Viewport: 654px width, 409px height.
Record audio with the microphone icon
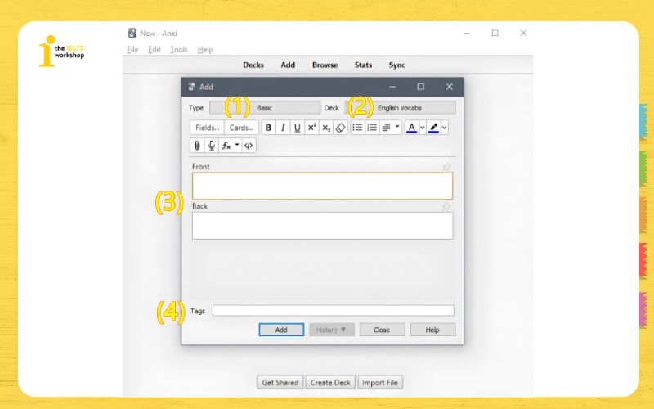[x=212, y=146]
